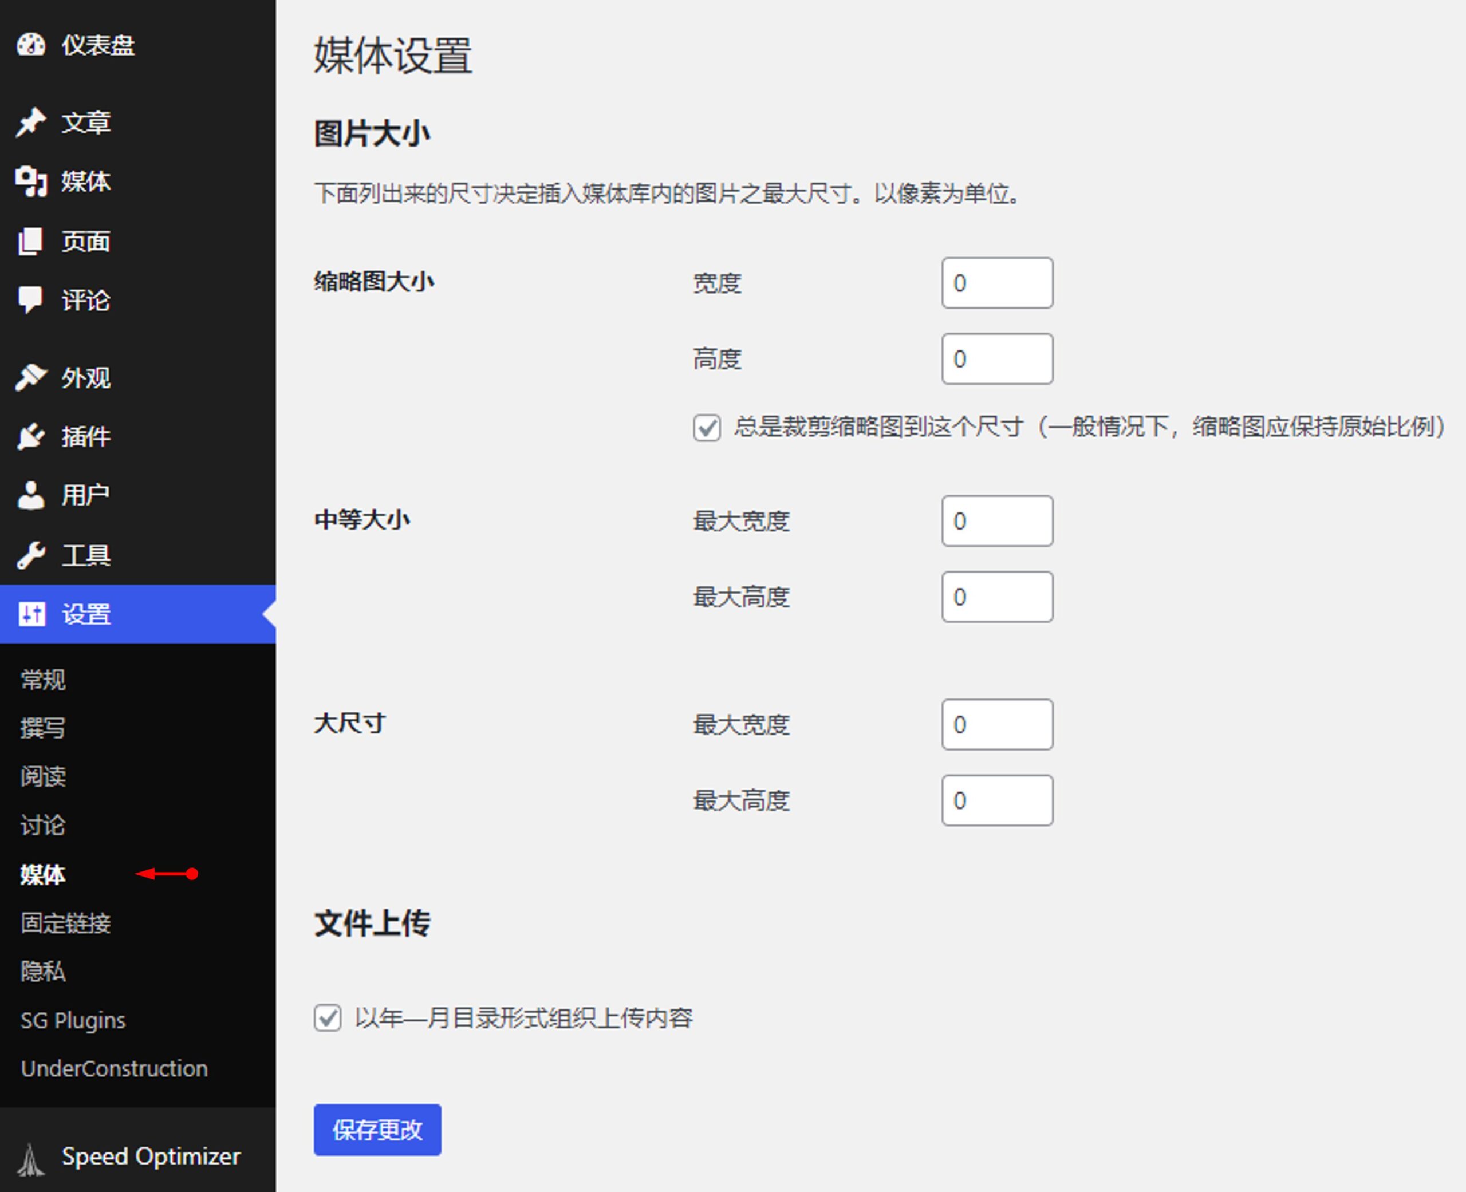Go to 隐私 privacy settings

[44, 971]
